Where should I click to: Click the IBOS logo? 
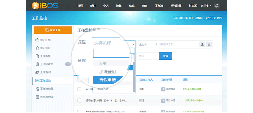[45, 5]
